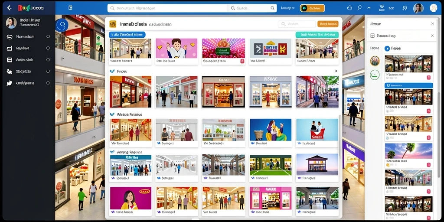Viewport: 444px width, 222px height.
Task: Click the orange button in dialog header
Action: tap(328, 24)
